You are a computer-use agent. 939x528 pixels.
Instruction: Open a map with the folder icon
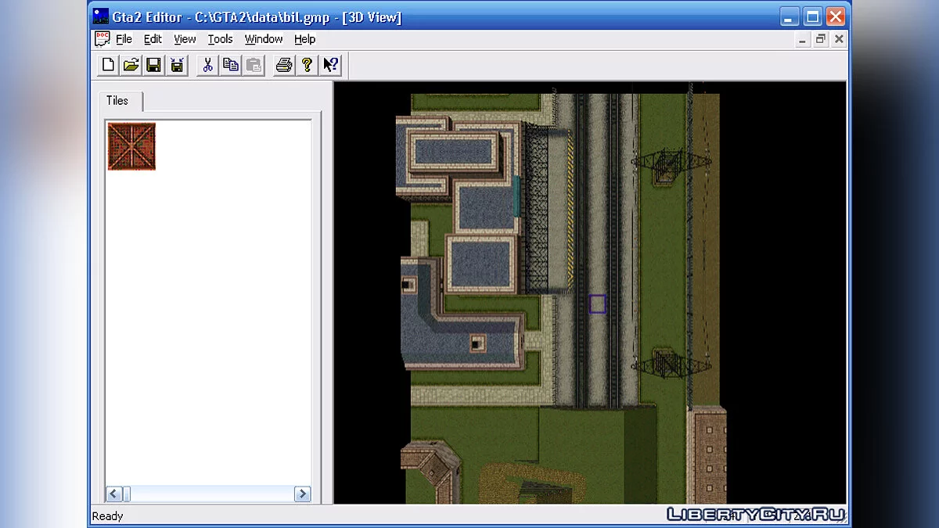(x=131, y=65)
